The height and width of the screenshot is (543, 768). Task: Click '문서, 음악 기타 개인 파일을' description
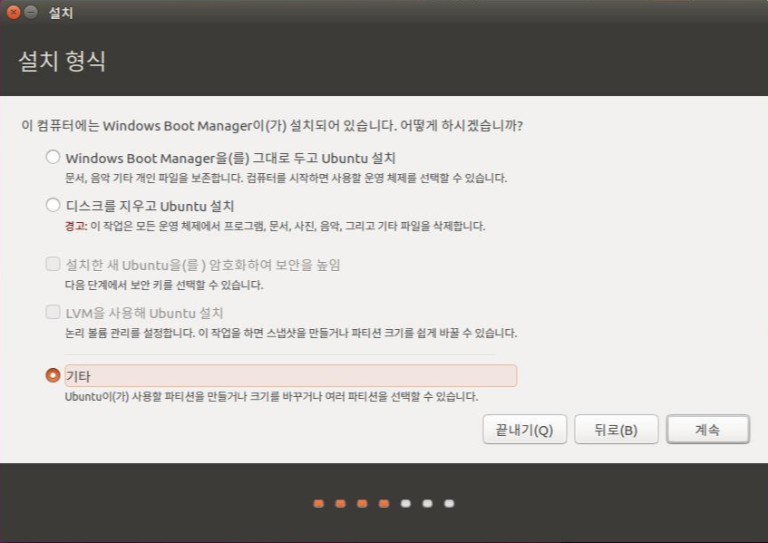tap(286, 178)
